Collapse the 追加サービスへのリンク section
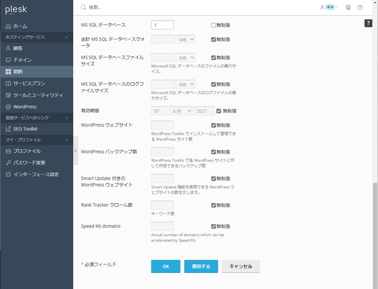Screen dimensions: 378x289 pyautogui.click(x=67, y=118)
